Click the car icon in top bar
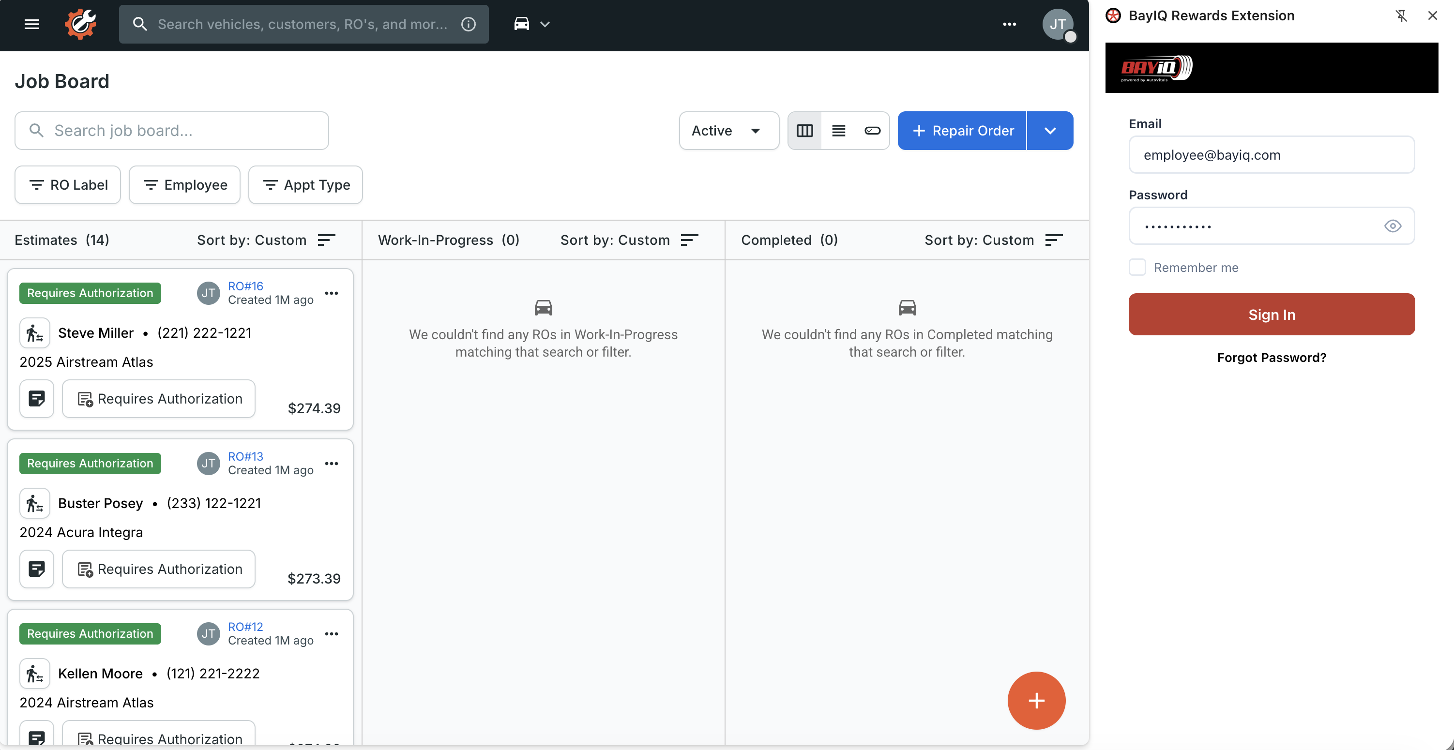The height and width of the screenshot is (750, 1454). point(521,24)
